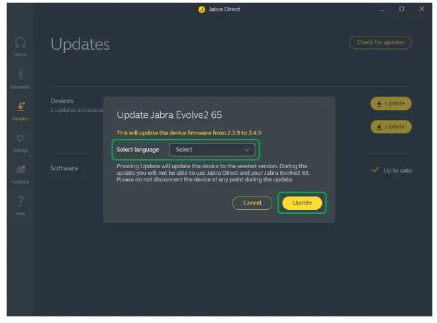Screen dimensions: 437x323
Task: Click the yellow Update button in the dialog
Action: (x=302, y=203)
